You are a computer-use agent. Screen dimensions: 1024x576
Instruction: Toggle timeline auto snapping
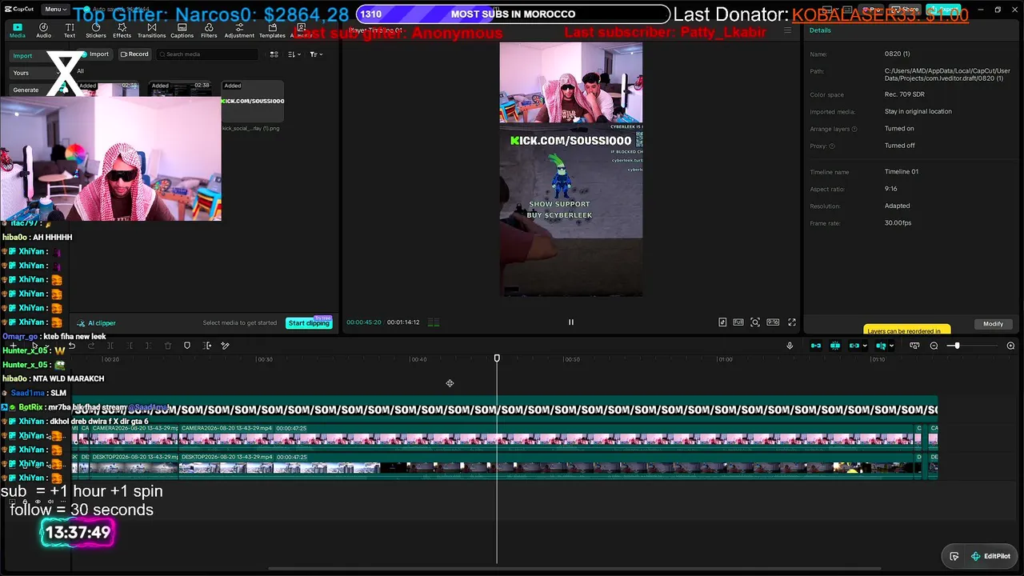pyautogui.click(x=835, y=346)
